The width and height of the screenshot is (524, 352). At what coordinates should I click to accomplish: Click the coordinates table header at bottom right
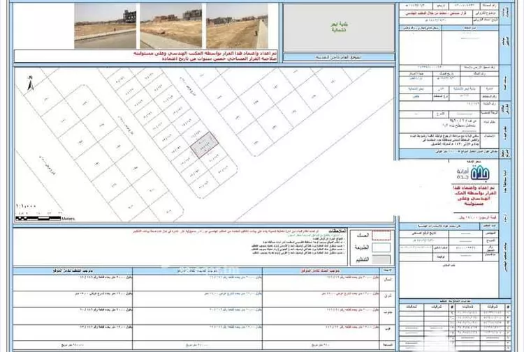pyautogui.click(x=455, y=301)
